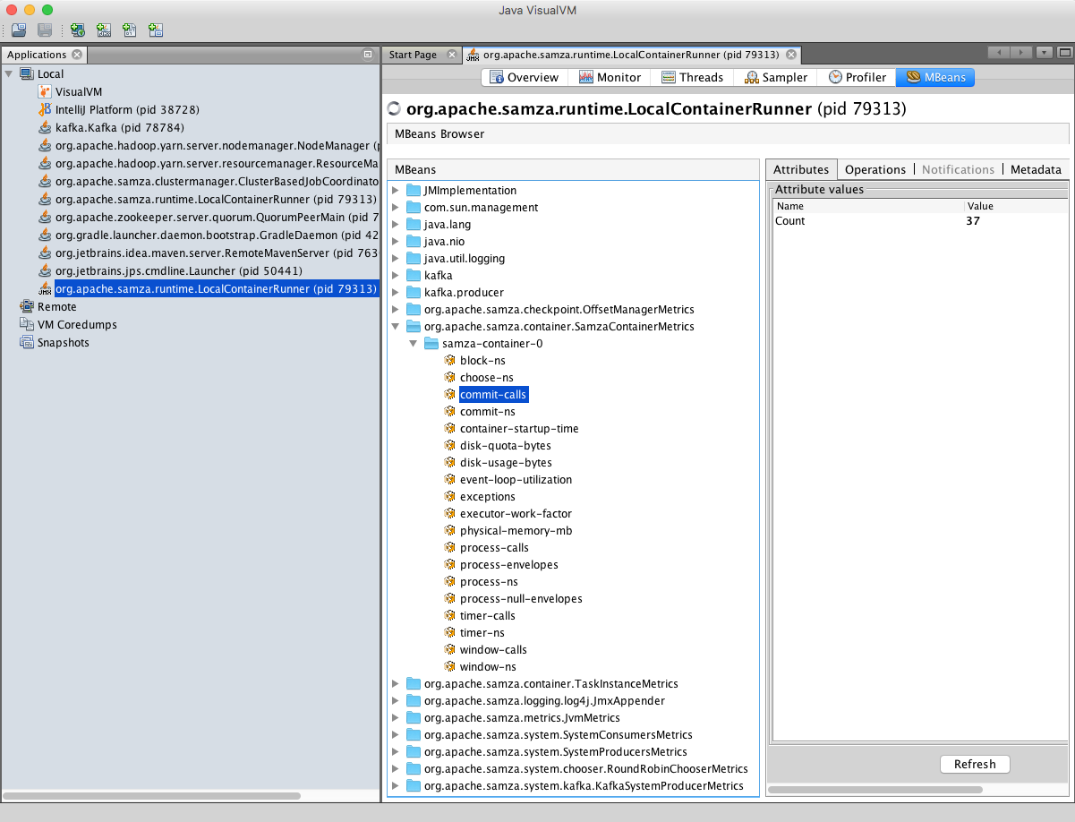
Task: Switch to the Monitor tab
Action: coord(610,77)
